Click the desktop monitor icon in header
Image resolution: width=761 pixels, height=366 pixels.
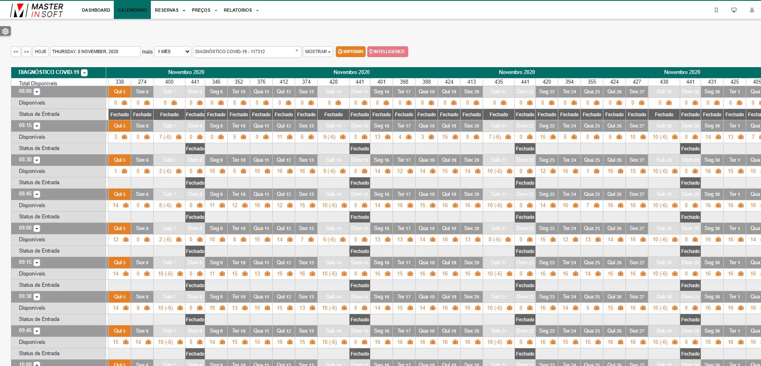pyautogui.click(x=734, y=10)
